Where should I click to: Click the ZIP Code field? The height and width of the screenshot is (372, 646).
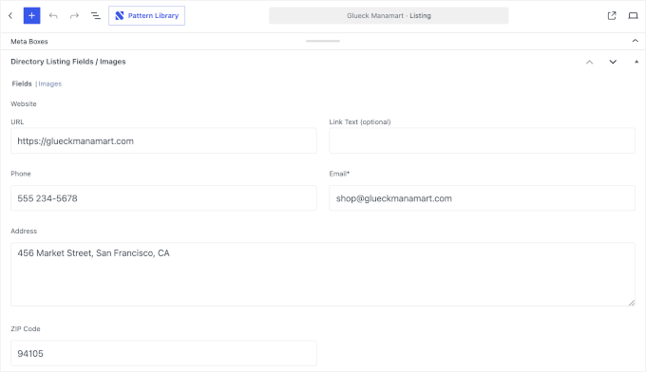(x=163, y=353)
